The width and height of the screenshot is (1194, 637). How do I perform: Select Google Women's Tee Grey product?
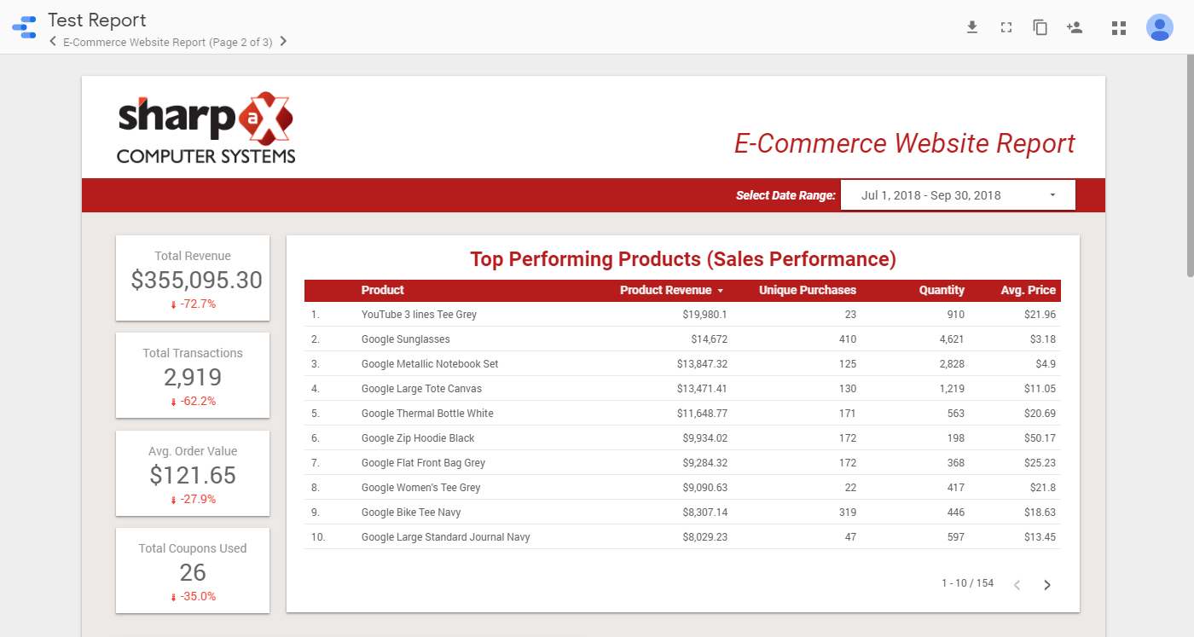click(420, 488)
